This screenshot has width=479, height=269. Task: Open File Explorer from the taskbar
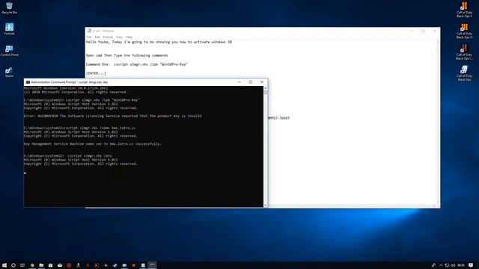41,265
